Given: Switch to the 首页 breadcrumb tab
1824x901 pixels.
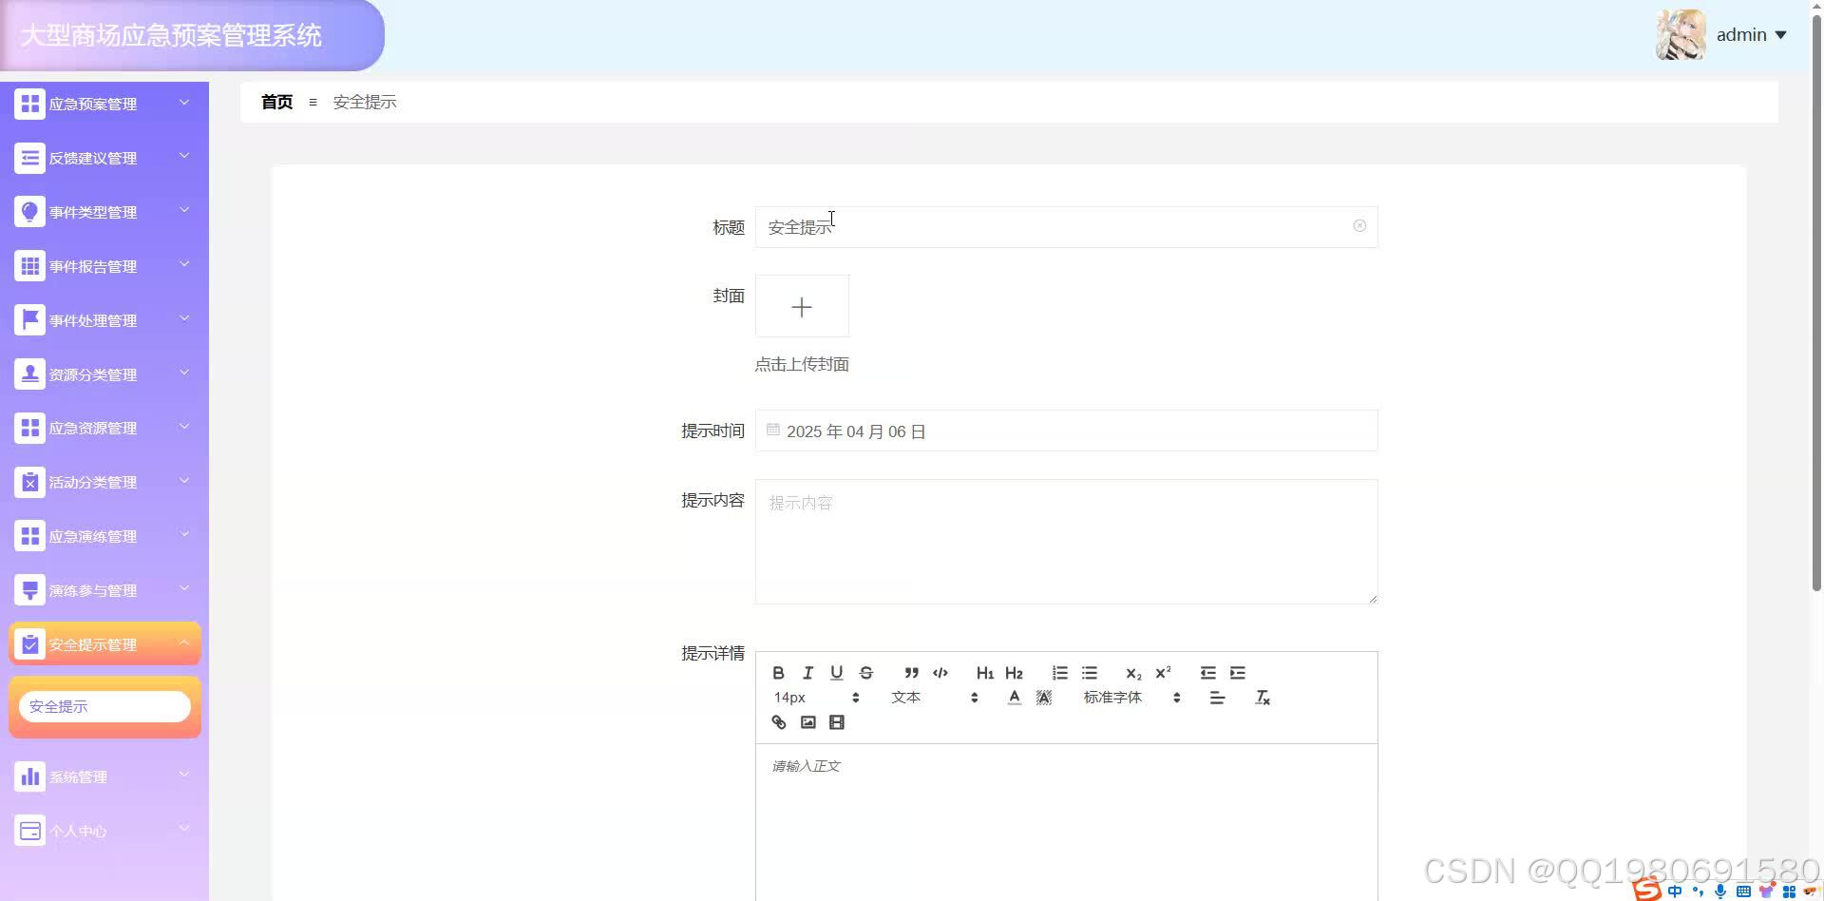Looking at the screenshot, I should [276, 102].
